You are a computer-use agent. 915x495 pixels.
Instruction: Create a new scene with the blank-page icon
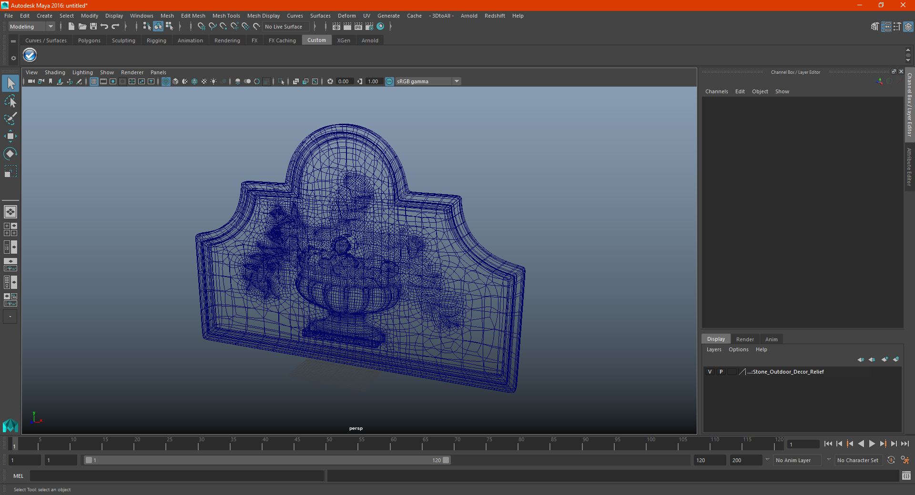click(71, 27)
